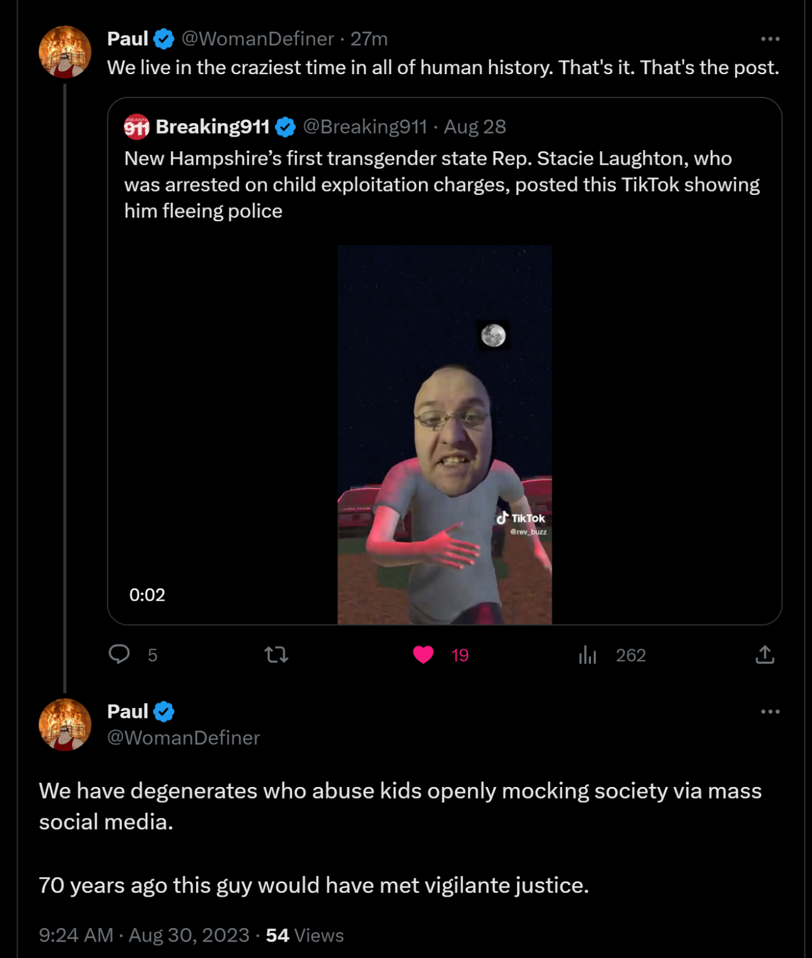The height and width of the screenshot is (958, 812).
Task: Open the top tweet's three-dot menu
Action: tap(770, 39)
